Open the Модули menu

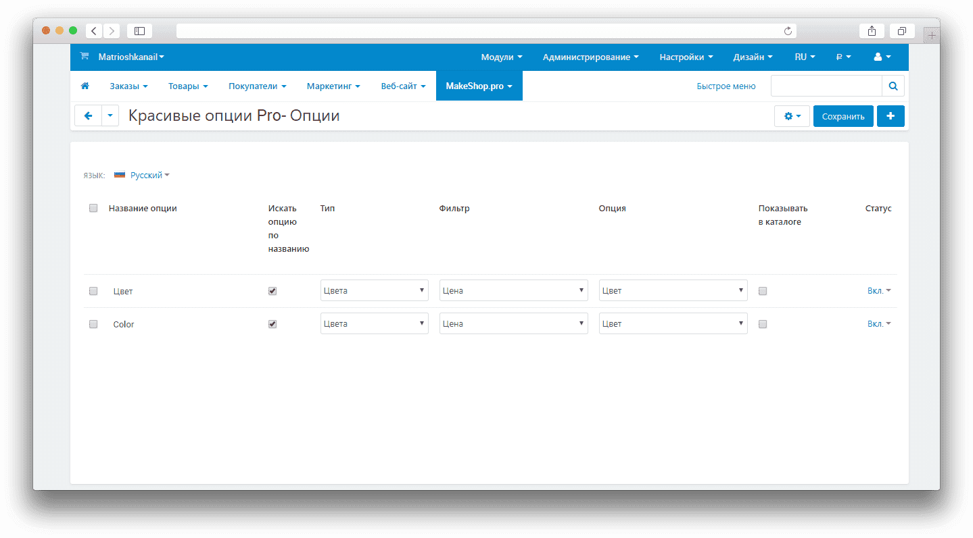point(501,57)
